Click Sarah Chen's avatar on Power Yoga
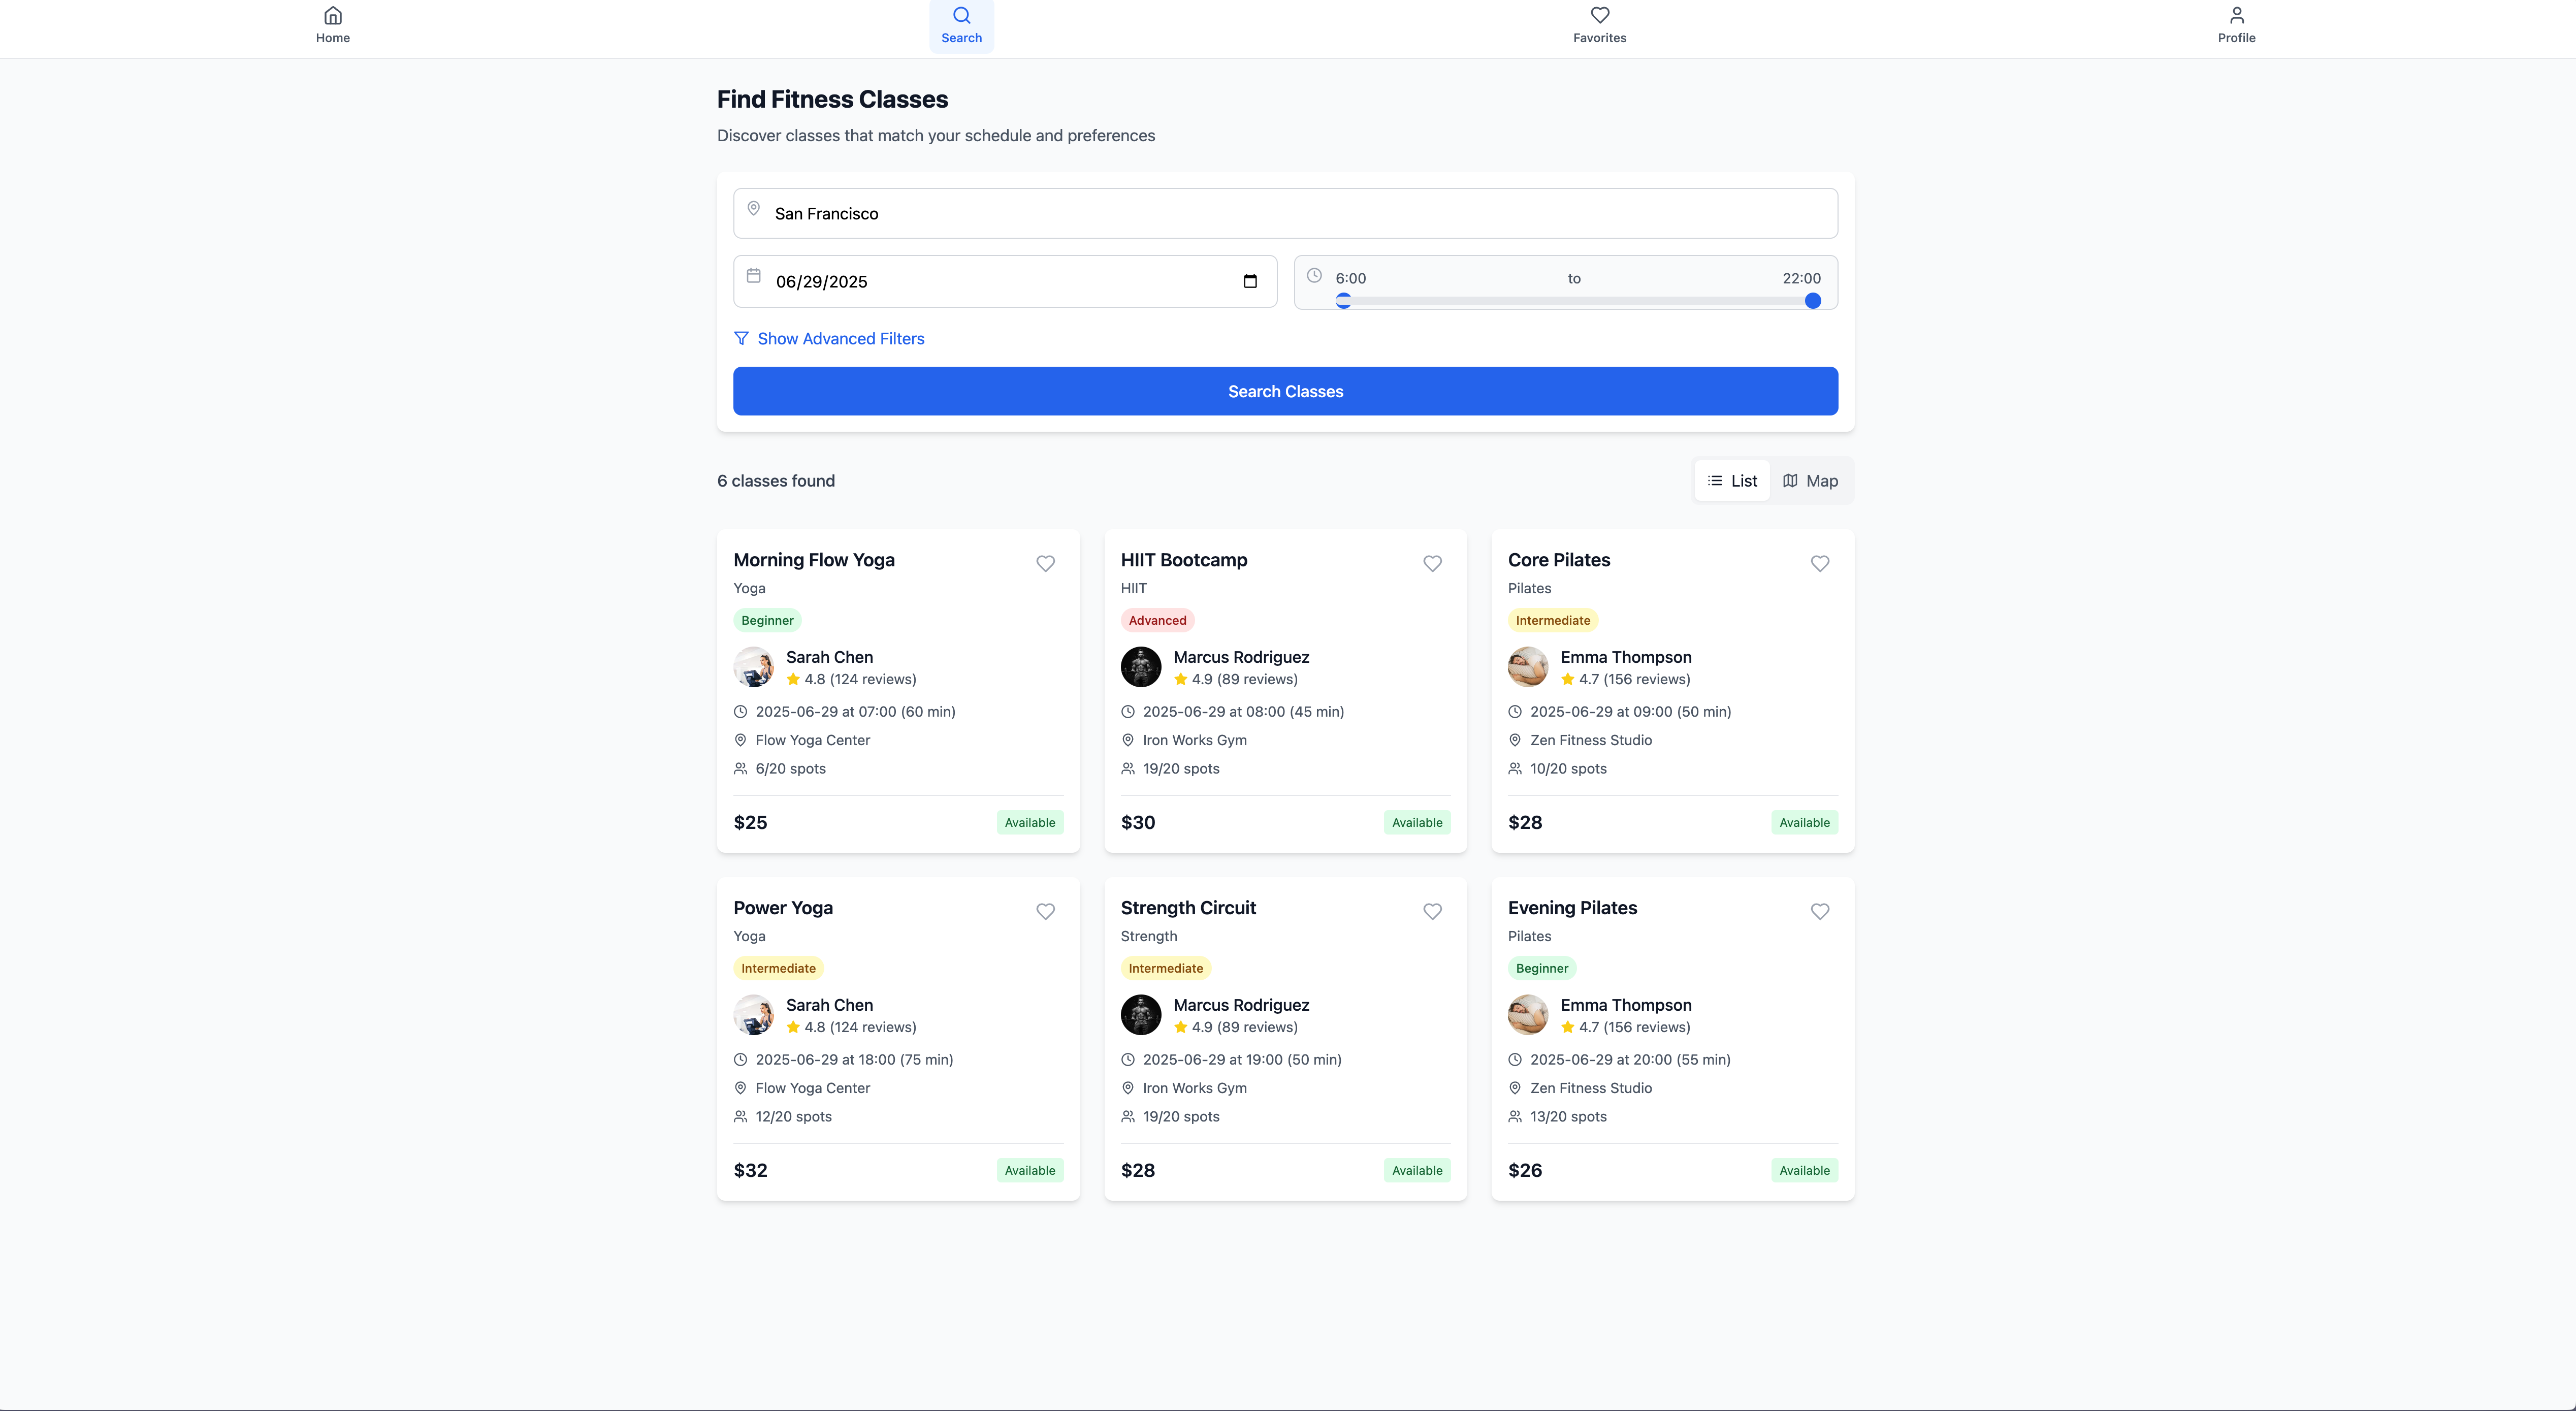 pyautogui.click(x=753, y=1015)
